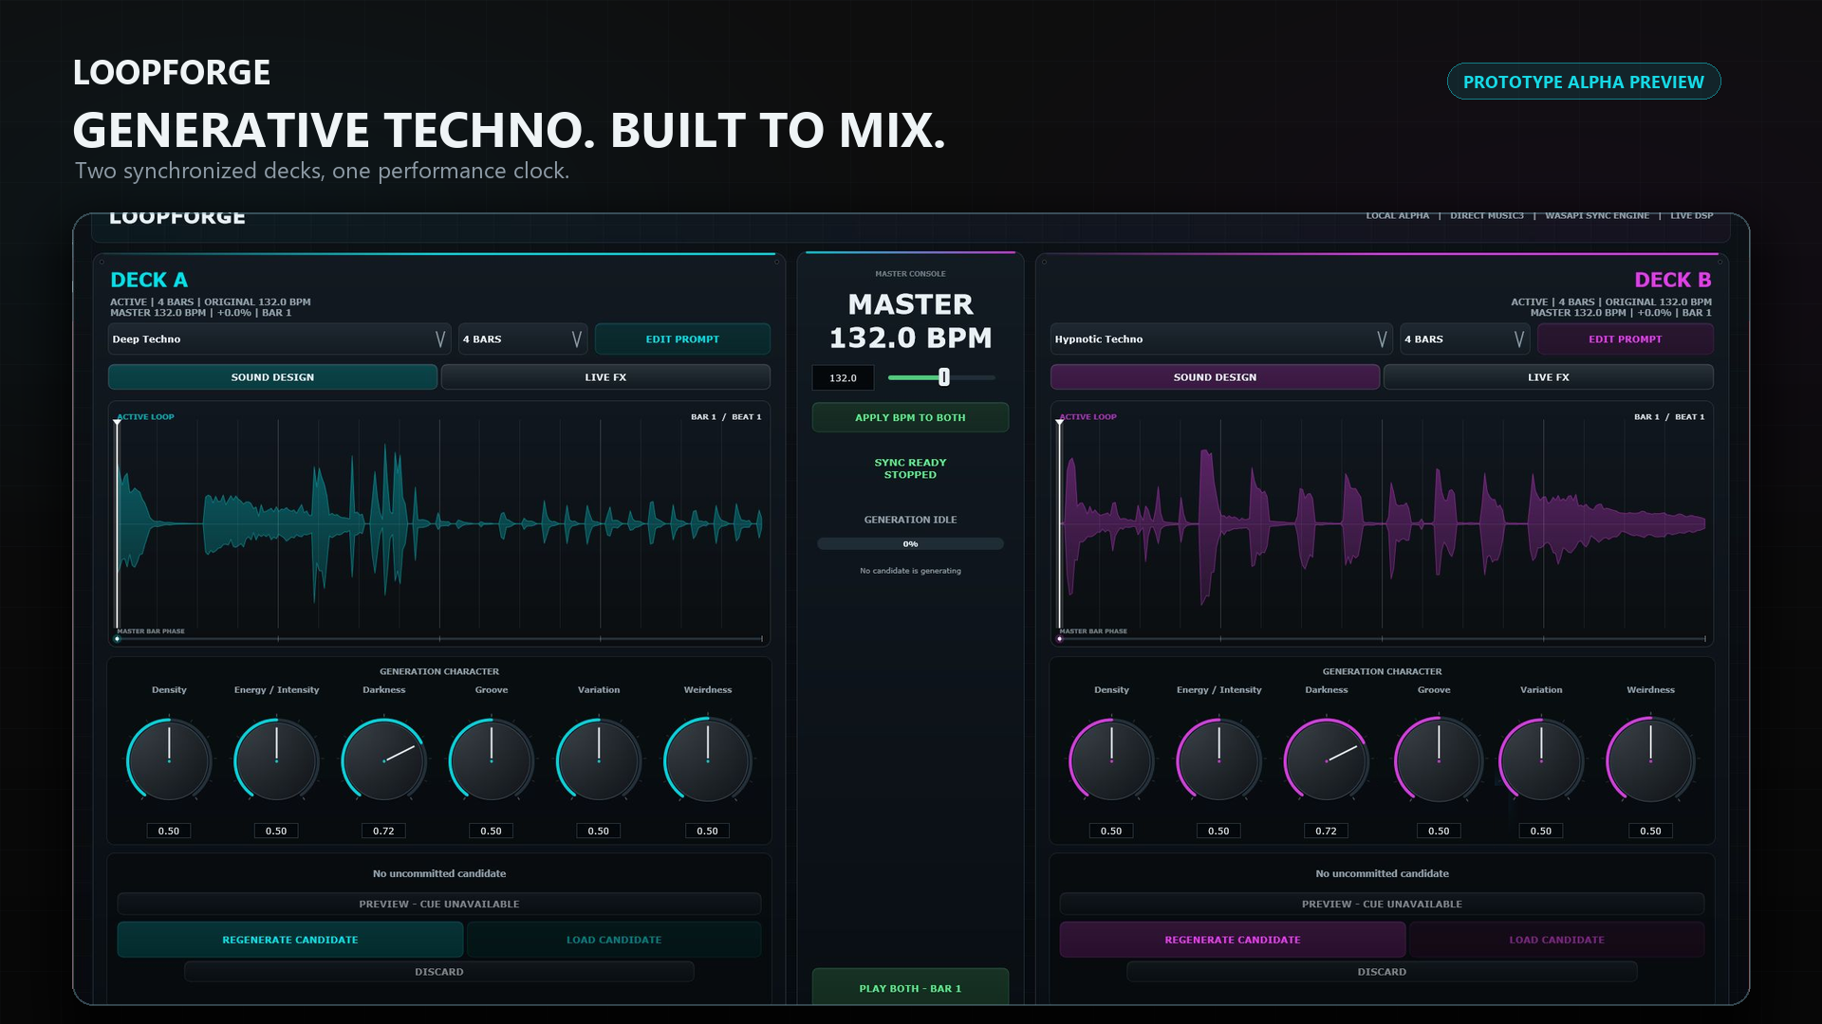Click Deck A Weirdness knob
1822x1024 pixels.
(x=707, y=760)
